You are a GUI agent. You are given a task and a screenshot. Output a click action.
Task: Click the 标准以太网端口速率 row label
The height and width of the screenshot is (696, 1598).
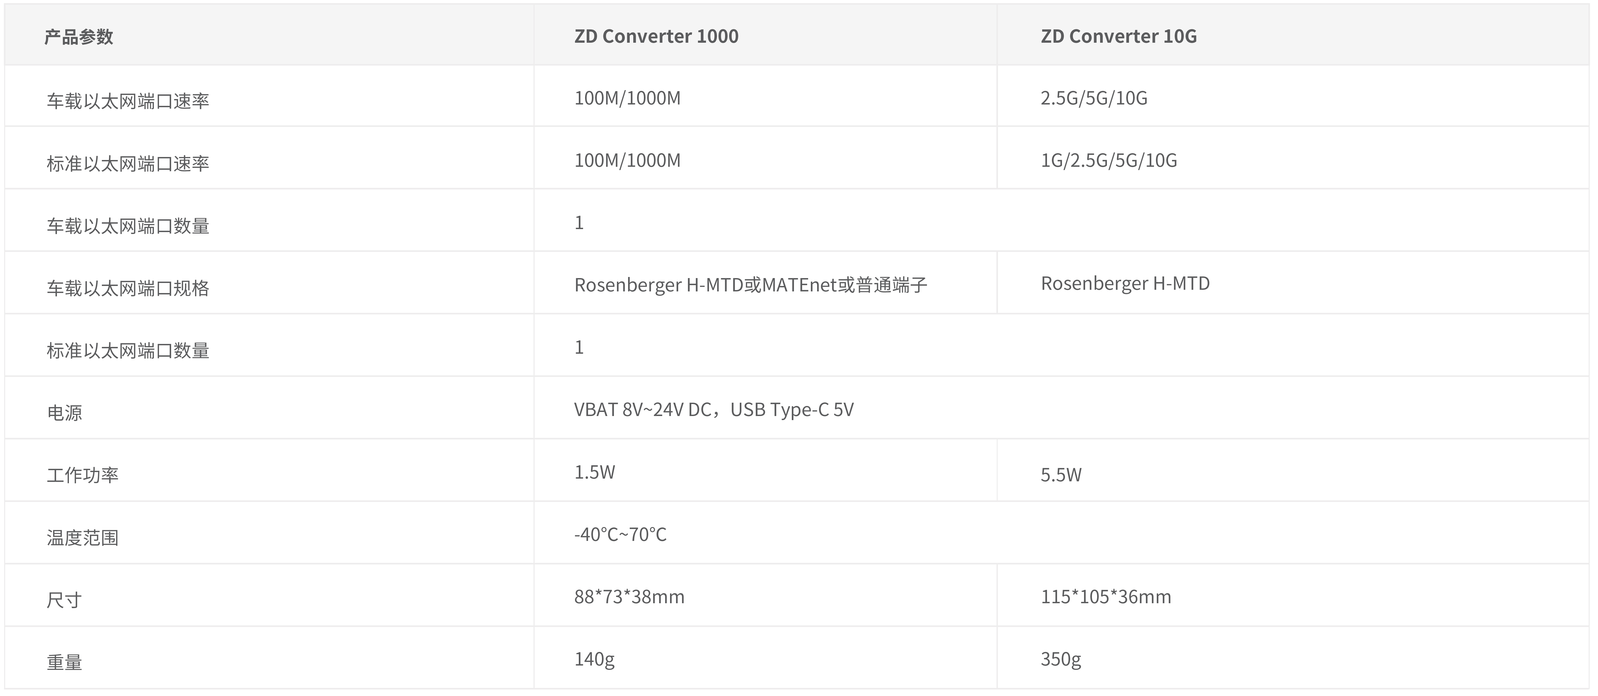[128, 164]
